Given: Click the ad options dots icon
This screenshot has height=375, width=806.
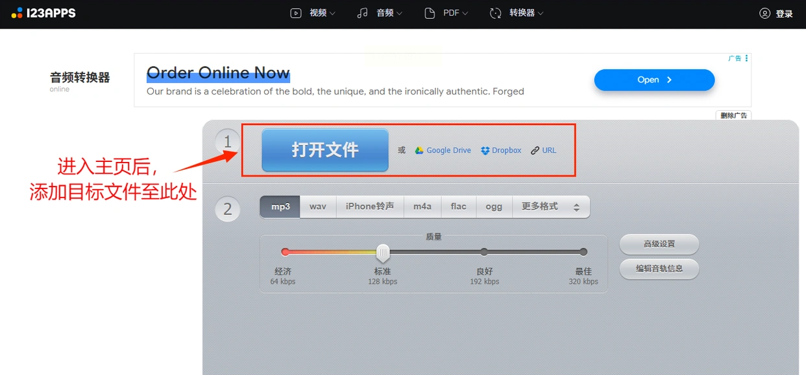Looking at the screenshot, I should coord(747,58).
